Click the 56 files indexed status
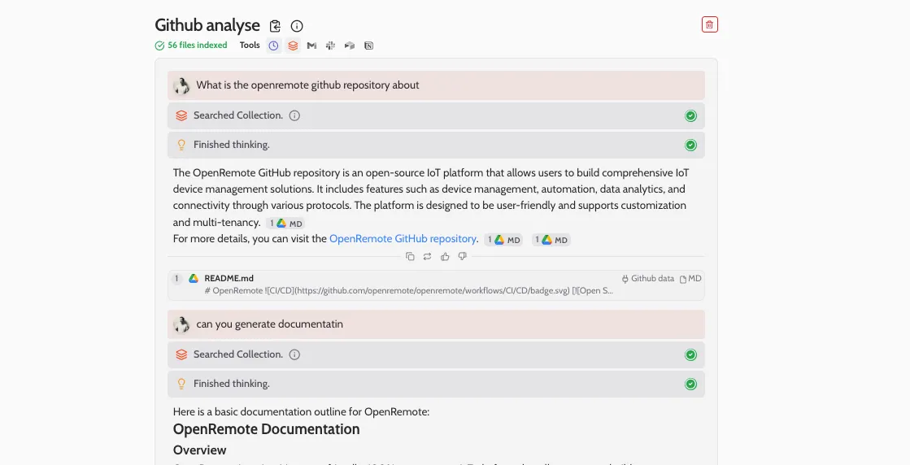Image resolution: width=910 pixels, height=465 pixels. 191,46
